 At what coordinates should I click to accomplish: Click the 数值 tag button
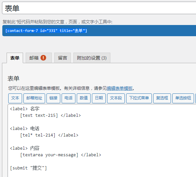tap(84, 98)
